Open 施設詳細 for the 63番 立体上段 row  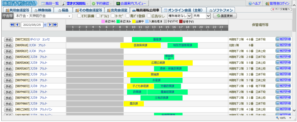click(283, 51)
